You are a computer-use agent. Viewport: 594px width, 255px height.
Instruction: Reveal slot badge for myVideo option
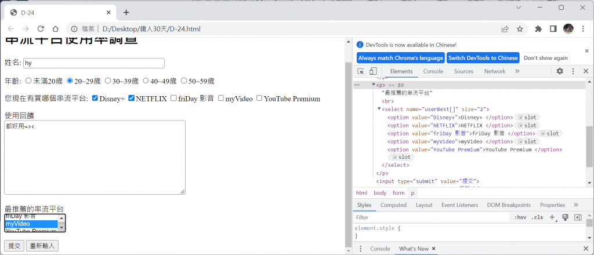527,141
